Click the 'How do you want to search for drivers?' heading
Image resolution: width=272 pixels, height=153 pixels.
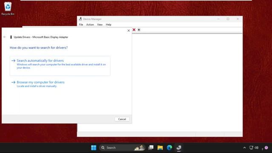tap(39, 48)
